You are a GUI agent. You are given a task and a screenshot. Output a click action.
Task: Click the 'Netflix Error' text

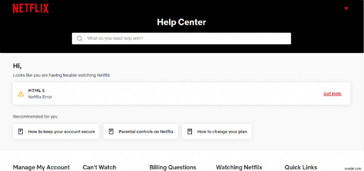pos(40,97)
